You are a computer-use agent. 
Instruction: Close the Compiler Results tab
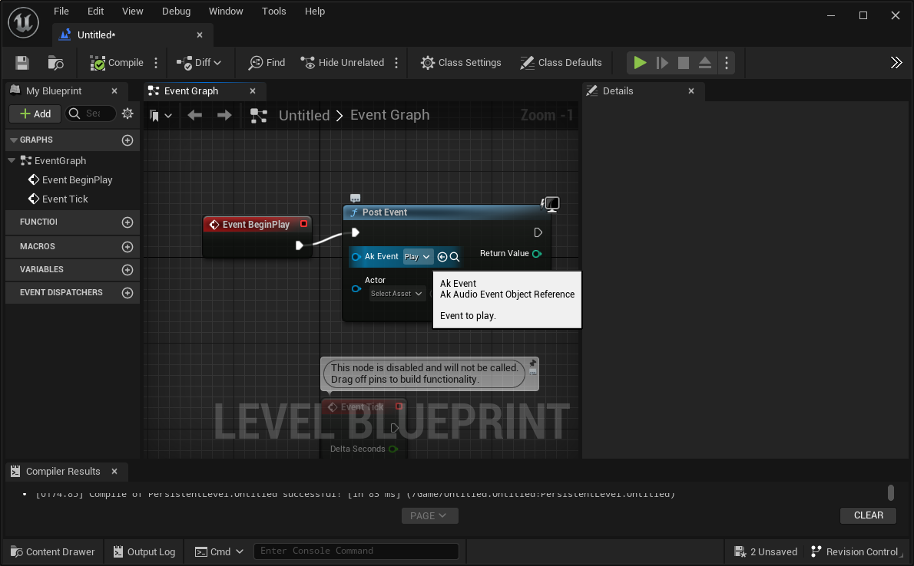tap(114, 472)
